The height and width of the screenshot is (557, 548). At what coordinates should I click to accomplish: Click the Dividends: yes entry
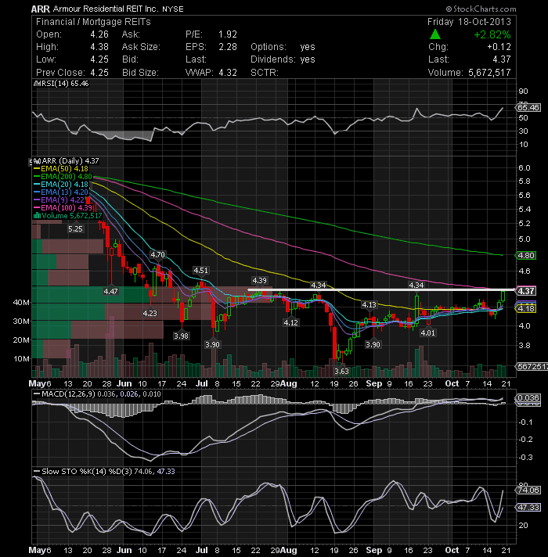click(x=283, y=59)
